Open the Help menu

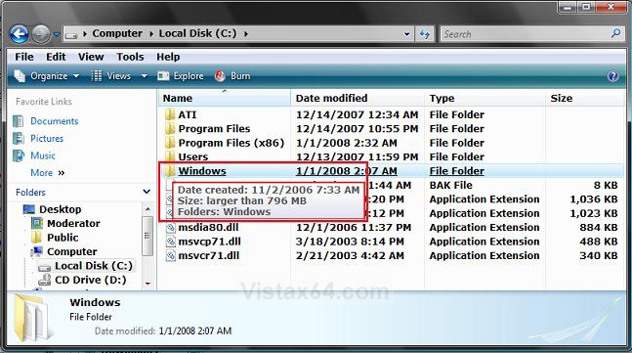coord(168,57)
